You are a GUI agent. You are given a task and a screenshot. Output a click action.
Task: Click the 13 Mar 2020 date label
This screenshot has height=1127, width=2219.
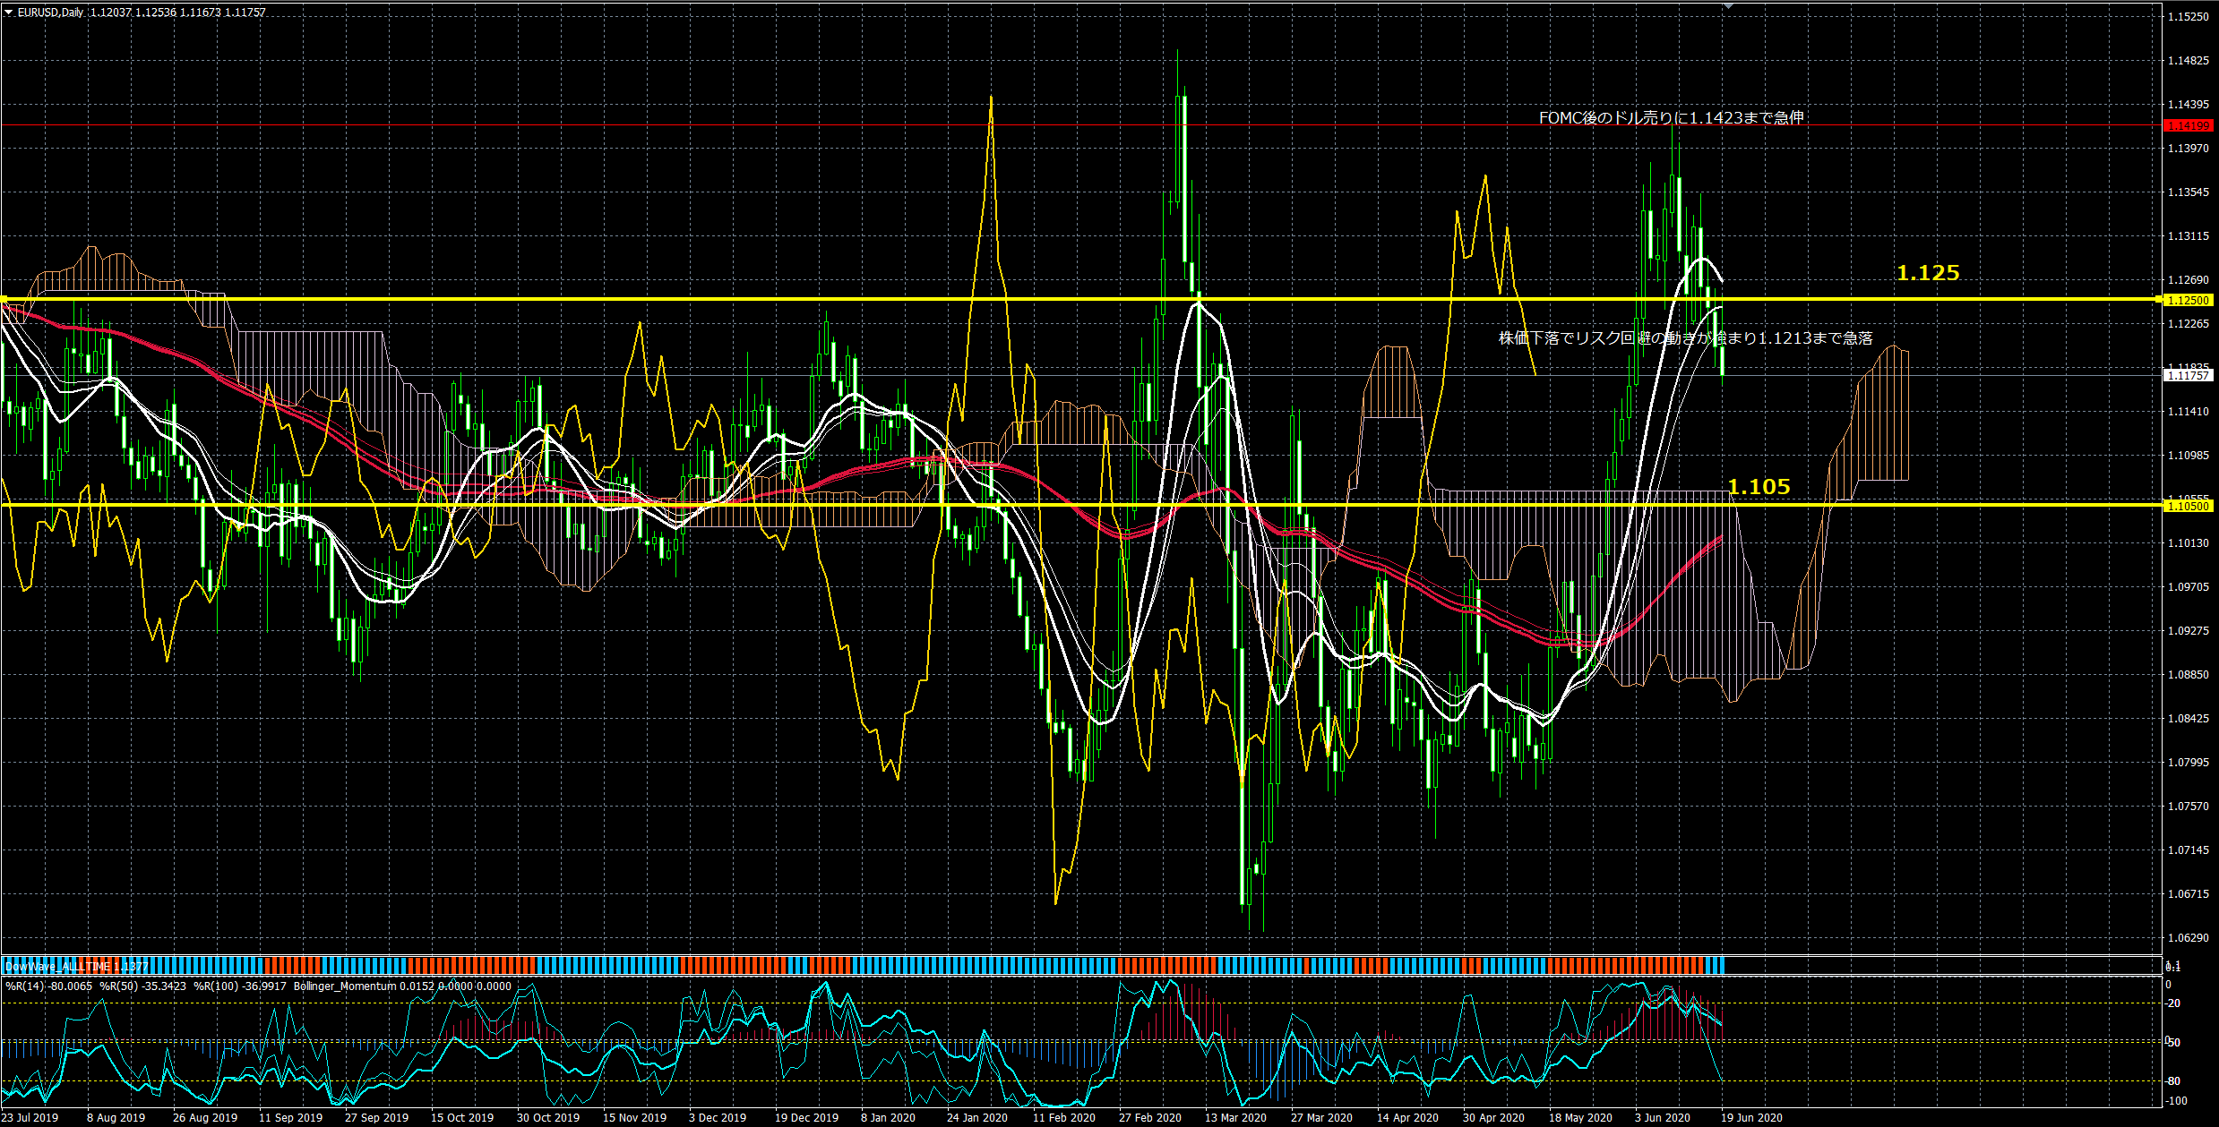[x=1235, y=1118]
